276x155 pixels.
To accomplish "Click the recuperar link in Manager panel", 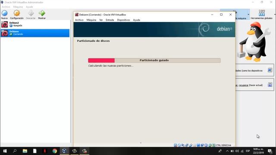I will pyautogui.click(x=244, y=85).
